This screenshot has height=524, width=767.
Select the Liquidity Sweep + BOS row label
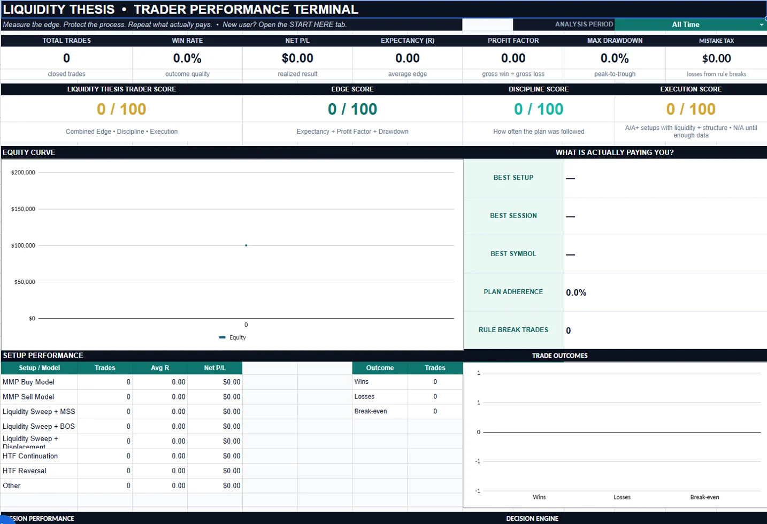point(39,426)
